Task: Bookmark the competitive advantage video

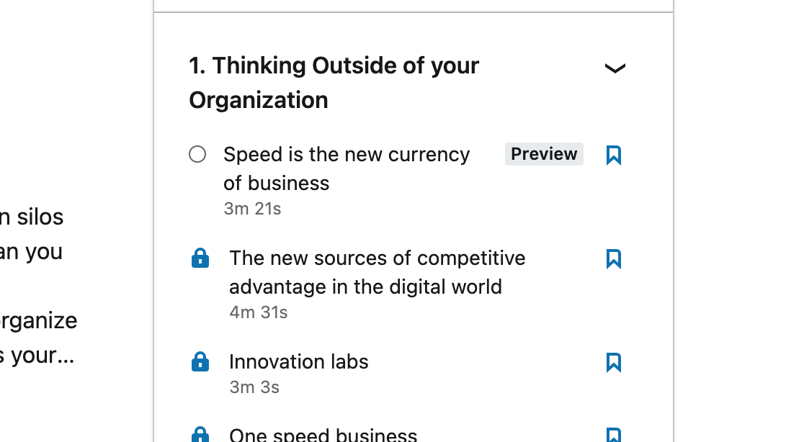Action: [614, 258]
